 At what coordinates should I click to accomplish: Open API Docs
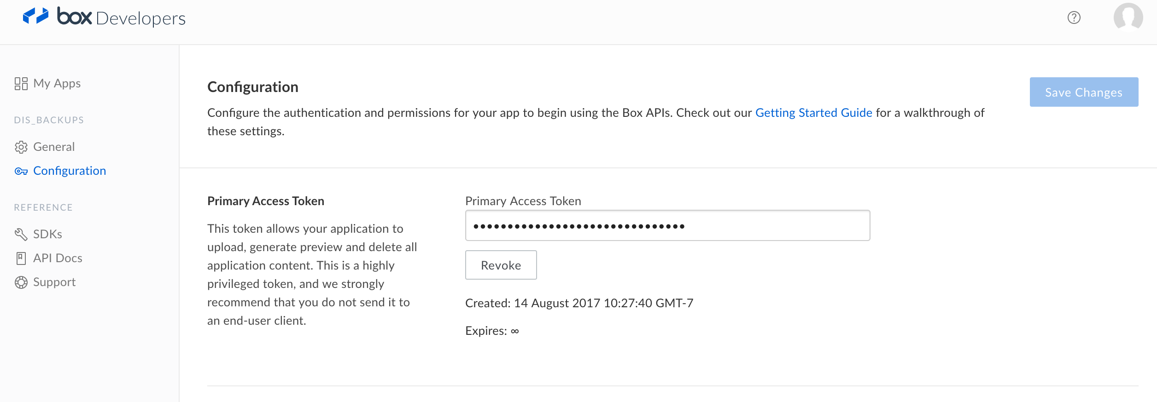(x=58, y=258)
